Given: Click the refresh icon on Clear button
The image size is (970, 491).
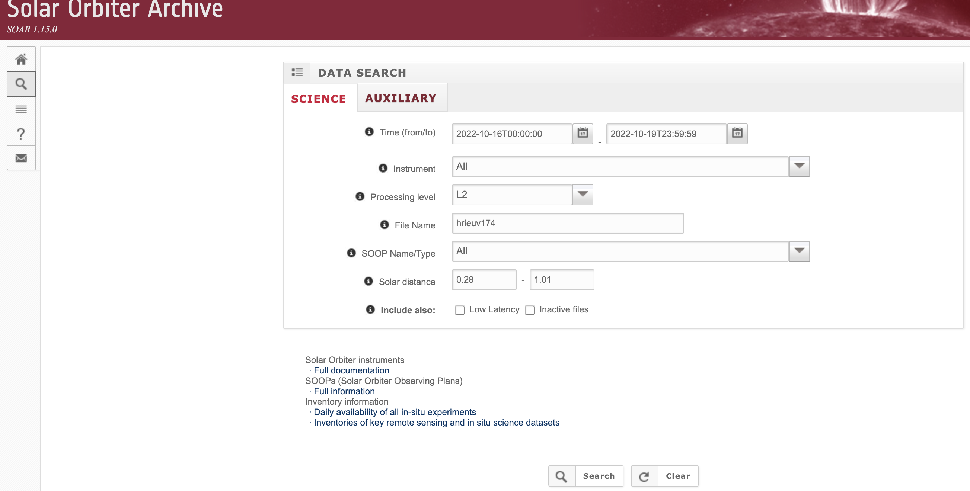Looking at the screenshot, I should coord(644,476).
